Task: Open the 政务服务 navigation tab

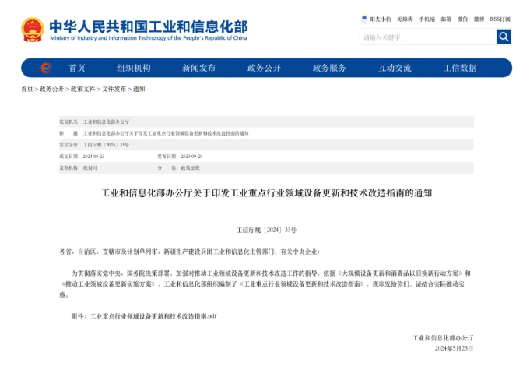Action: click(x=329, y=68)
